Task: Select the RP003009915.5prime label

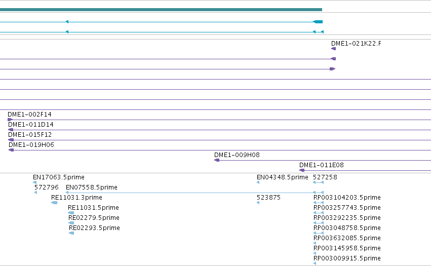Action: [x=347, y=258]
